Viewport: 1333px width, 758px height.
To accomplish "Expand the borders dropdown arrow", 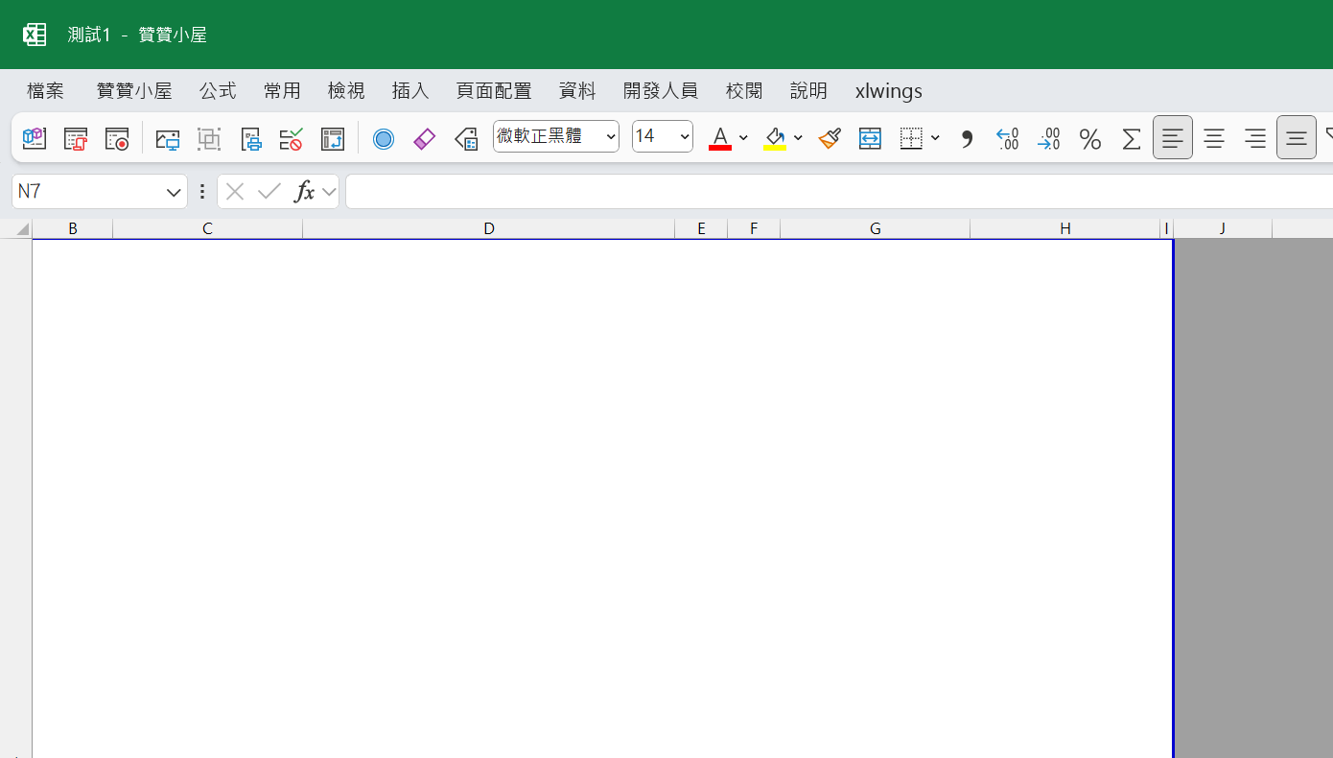I will point(935,138).
